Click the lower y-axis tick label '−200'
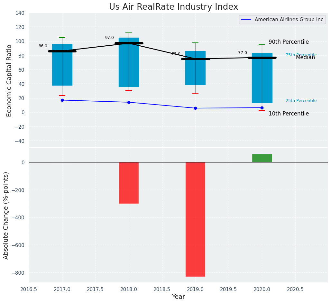331x303 pixels. pos(17,190)
